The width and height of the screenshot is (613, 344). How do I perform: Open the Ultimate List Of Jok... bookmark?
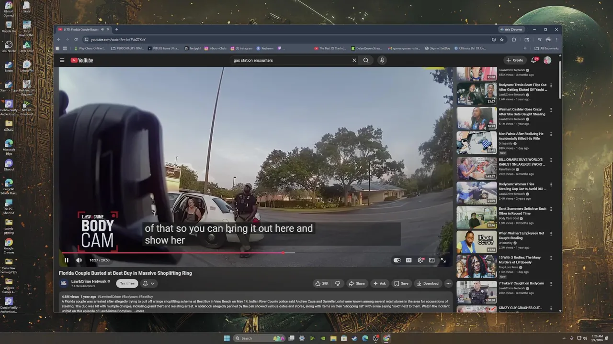pyautogui.click(x=470, y=48)
